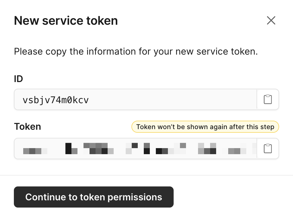Select the vsbjv74m0kcv identifier text
This screenshot has width=293, height=216.
coord(55,100)
